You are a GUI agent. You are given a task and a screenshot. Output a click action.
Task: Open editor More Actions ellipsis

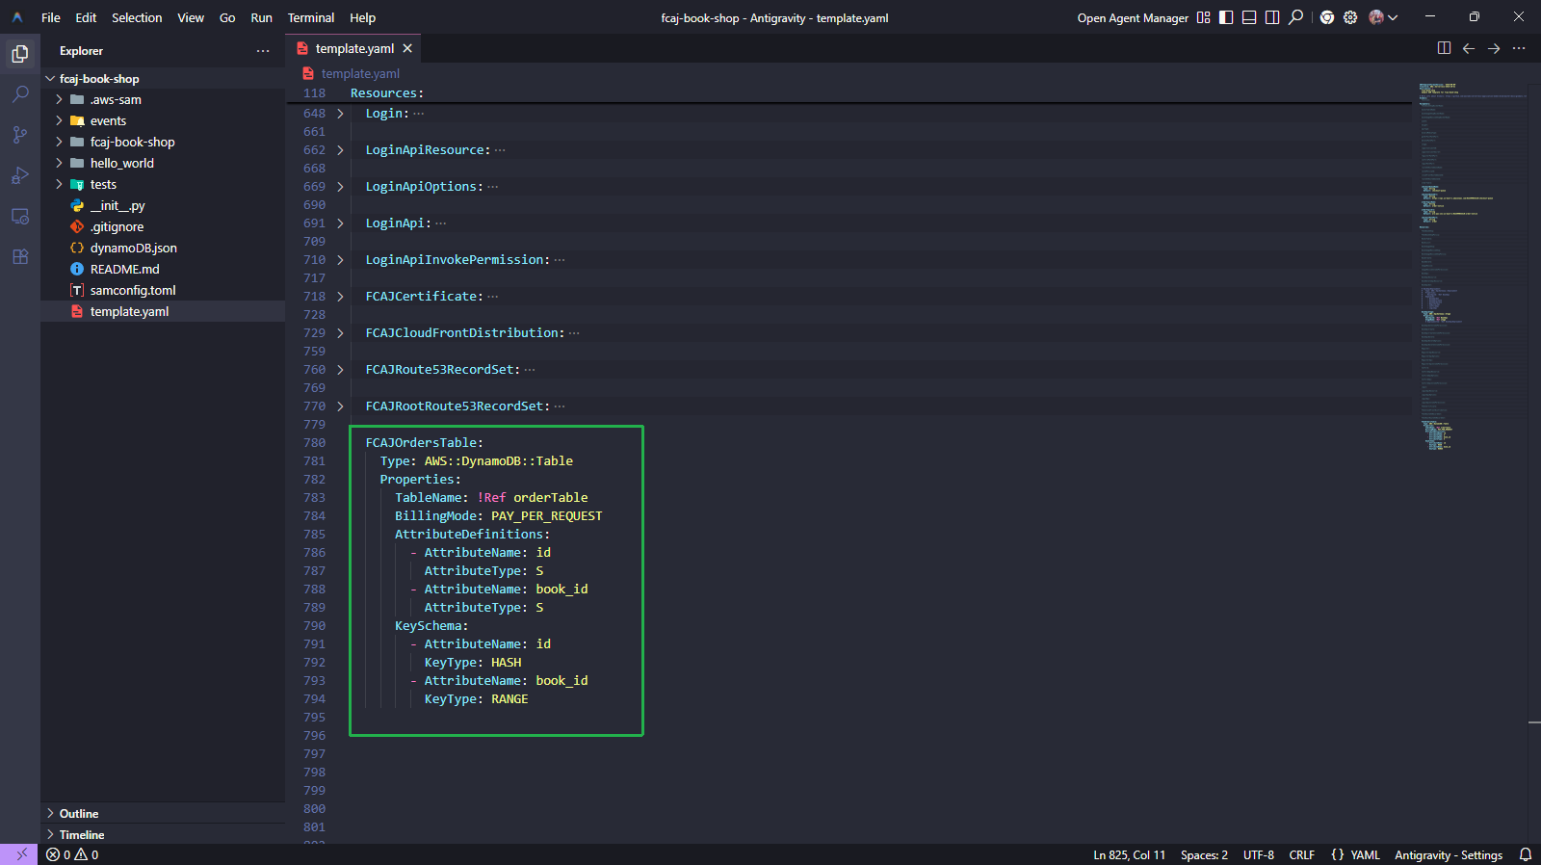pos(1519,48)
